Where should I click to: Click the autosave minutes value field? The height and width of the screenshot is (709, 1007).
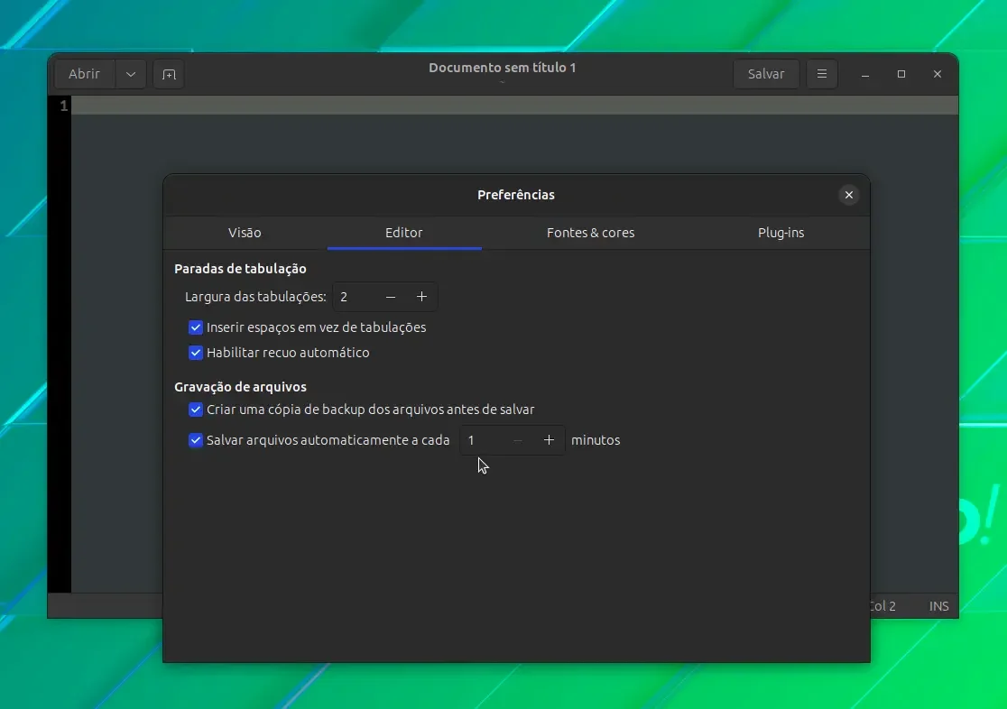click(x=482, y=440)
